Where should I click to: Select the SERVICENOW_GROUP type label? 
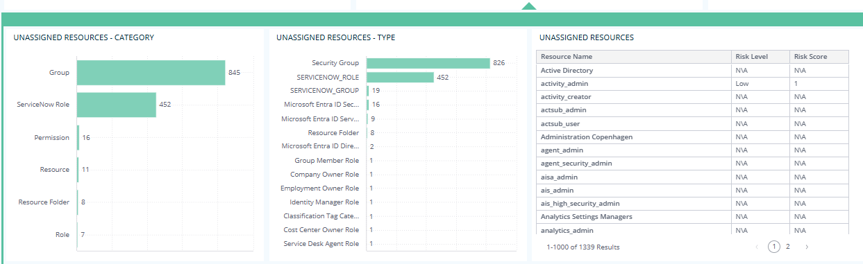[x=324, y=91]
